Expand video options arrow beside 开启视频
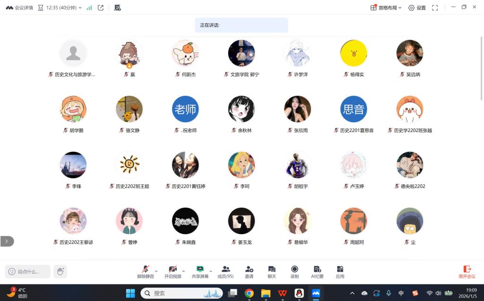Image resolution: width=484 pixels, height=301 pixels. (x=183, y=271)
